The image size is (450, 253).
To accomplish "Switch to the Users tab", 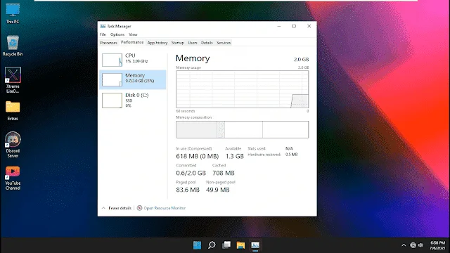I will pos(193,43).
